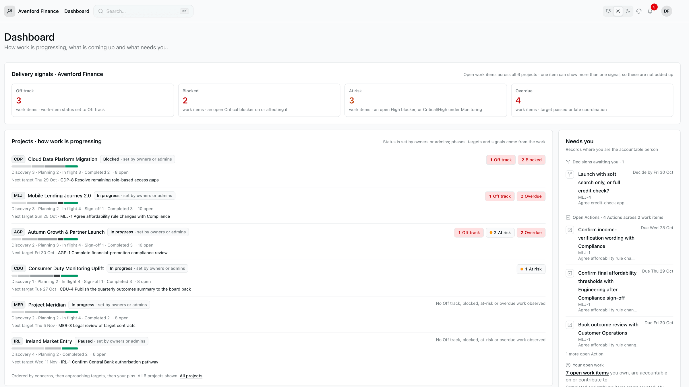The image size is (689, 387).
Task: Open Consumer Duty Monitoring Uplift project
Action: tap(66, 269)
